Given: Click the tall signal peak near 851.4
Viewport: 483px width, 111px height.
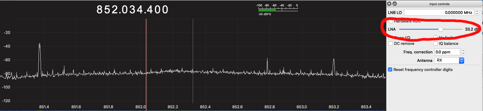Looking at the screenshot, I should pyautogui.click(x=39, y=58).
